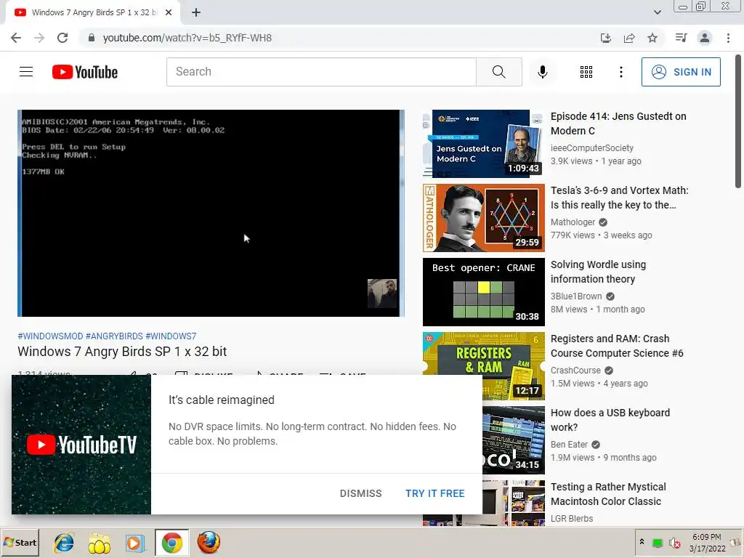
Task: Open the YouTube apps grid
Action: coord(586,72)
